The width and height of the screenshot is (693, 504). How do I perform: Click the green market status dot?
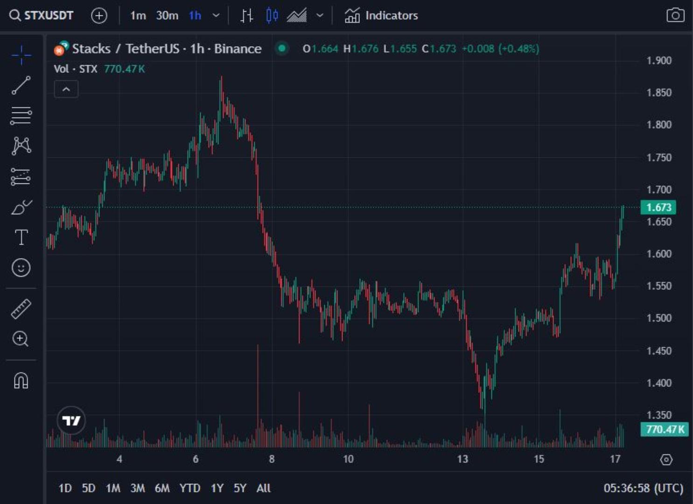point(282,48)
